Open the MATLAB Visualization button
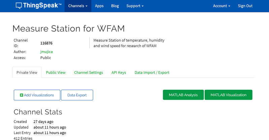Image resolution: width=269 pixels, height=140 pixels. click(228, 95)
